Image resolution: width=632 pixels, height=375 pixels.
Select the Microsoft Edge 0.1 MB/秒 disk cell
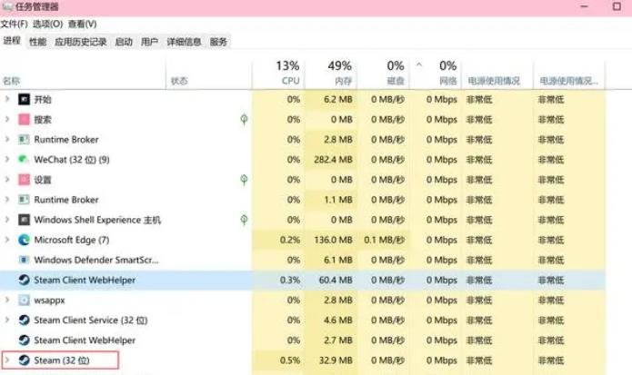click(x=384, y=240)
